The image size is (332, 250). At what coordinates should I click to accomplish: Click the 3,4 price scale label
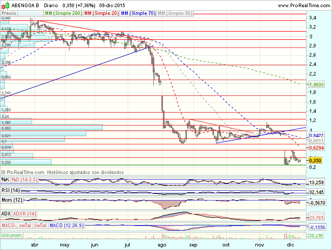tap(313, 18)
